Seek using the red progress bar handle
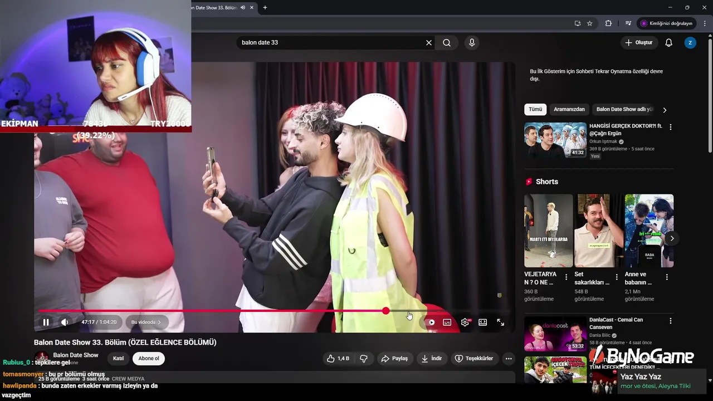The width and height of the screenshot is (713, 401). click(385, 310)
